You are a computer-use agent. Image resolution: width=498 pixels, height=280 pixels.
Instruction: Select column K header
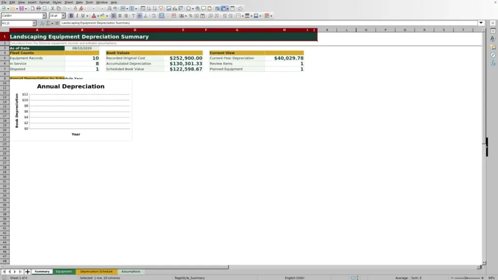click(327, 30)
